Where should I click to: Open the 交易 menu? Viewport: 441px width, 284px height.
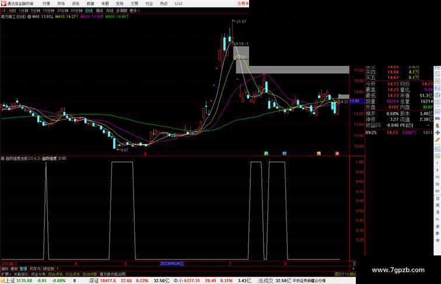pos(134,3)
